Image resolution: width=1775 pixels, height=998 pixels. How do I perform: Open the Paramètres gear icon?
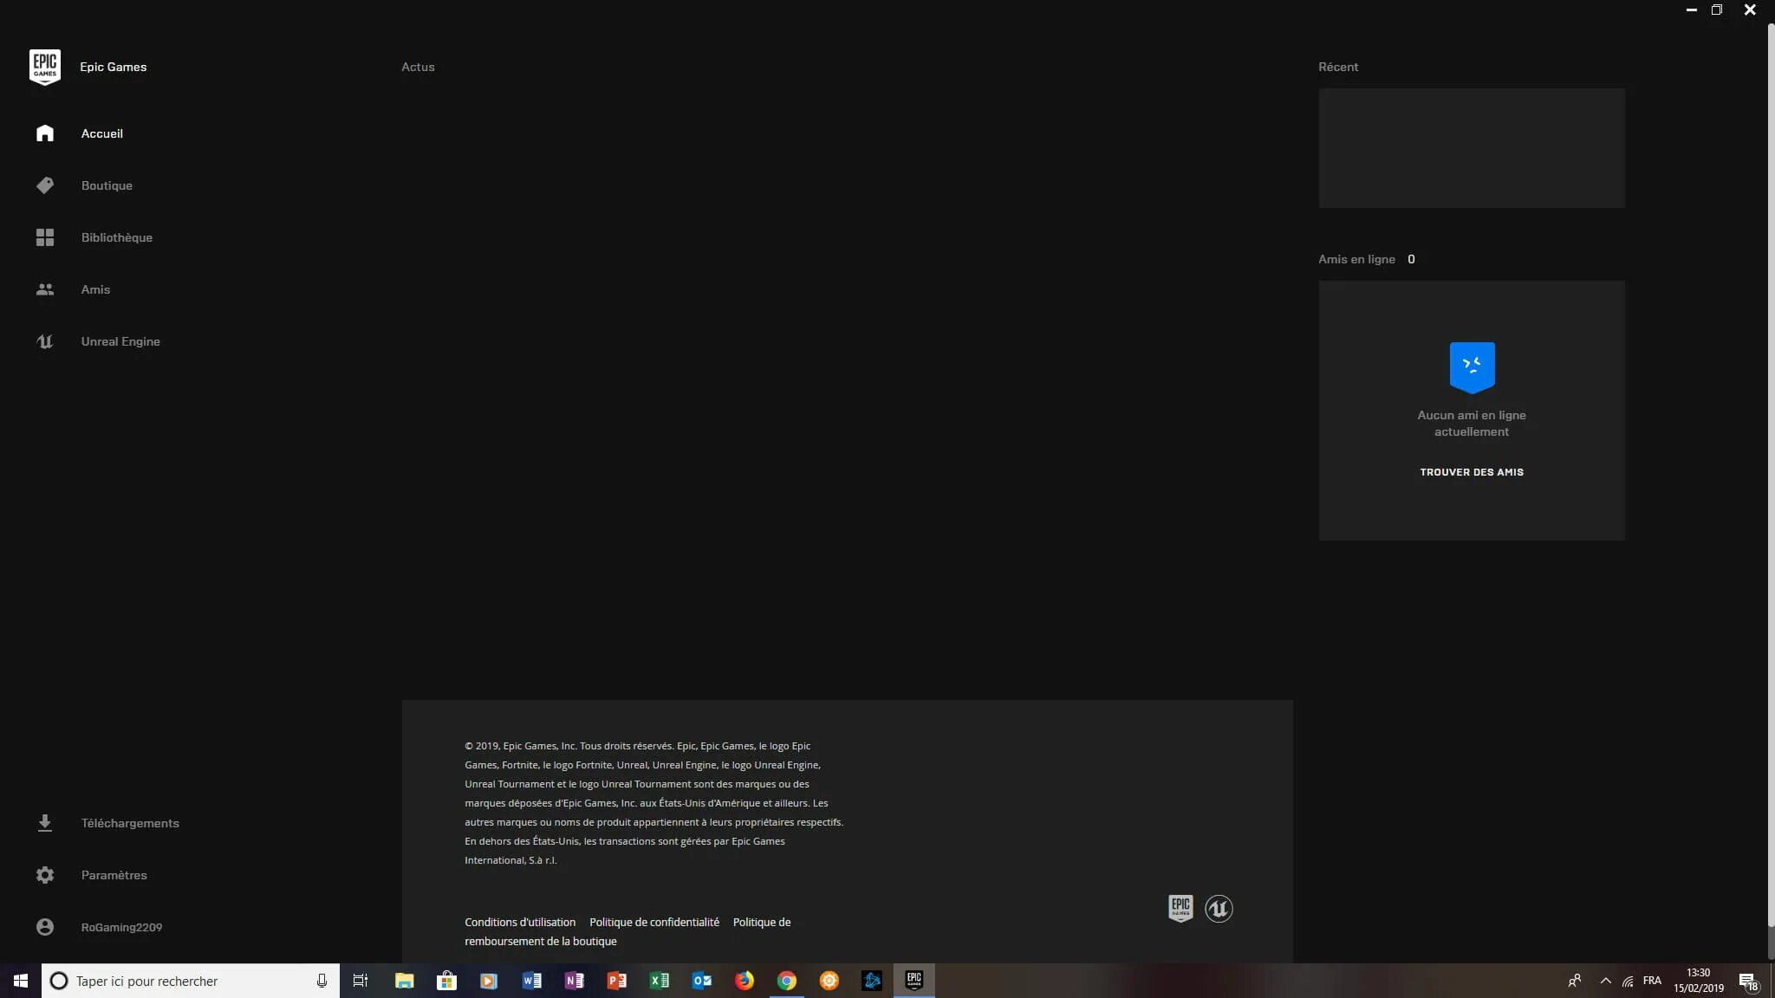tap(45, 875)
